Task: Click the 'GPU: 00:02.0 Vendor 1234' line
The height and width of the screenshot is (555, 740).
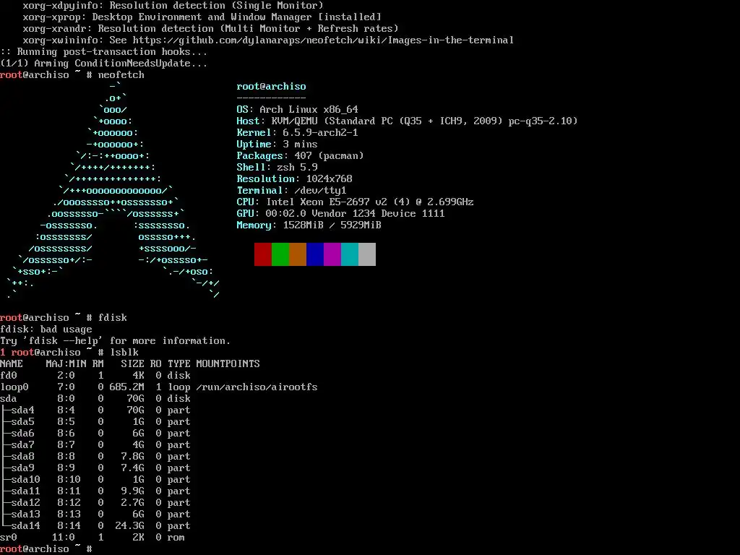Action: tap(341, 213)
